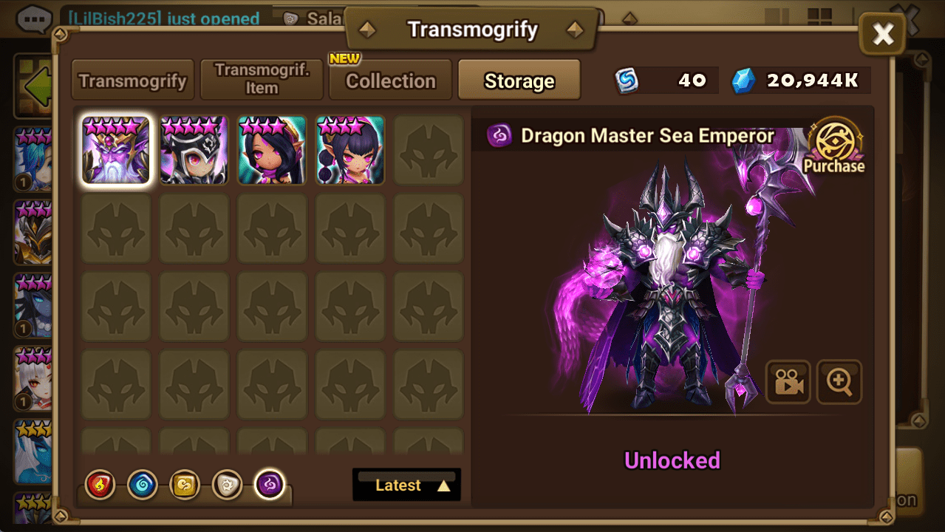The image size is (945, 532).
Task: Play the skin preview video camera icon
Action: click(x=788, y=381)
